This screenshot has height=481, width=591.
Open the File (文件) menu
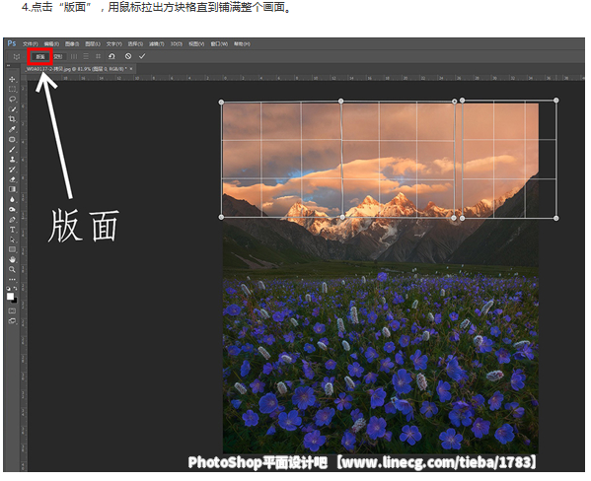[x=31, y=43]
